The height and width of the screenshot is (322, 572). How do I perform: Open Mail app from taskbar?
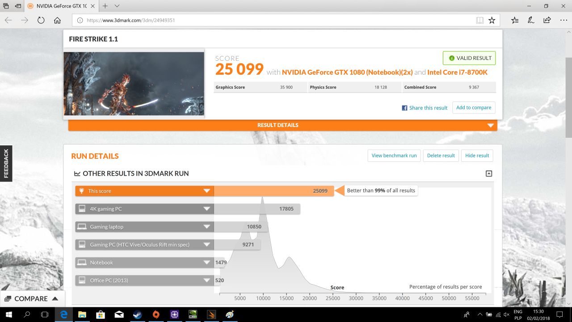119,314
